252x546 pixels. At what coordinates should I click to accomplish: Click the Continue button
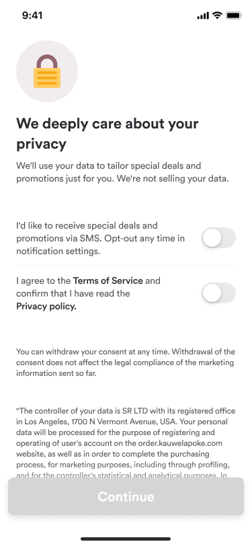126,496
